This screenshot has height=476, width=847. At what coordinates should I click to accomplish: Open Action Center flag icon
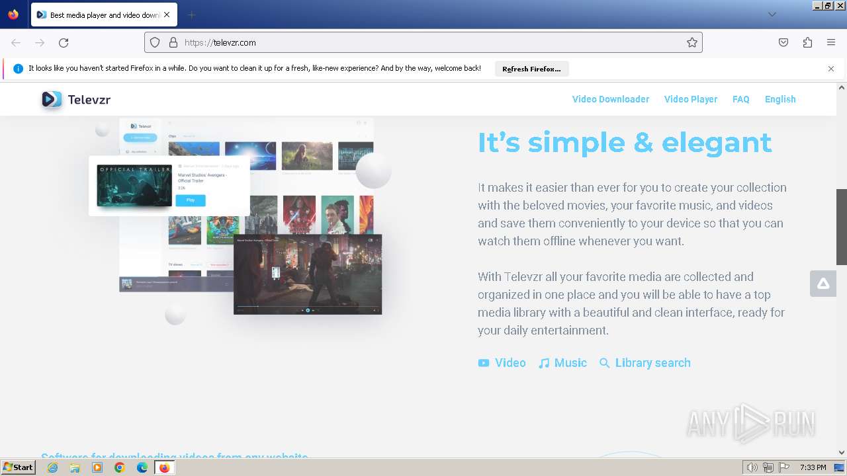click(x=784, y=467)
